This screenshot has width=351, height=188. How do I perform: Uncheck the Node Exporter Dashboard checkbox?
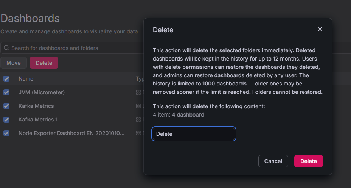point(6,134)
